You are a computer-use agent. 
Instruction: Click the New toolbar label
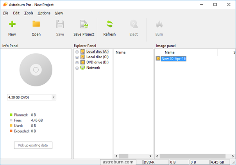[12, 34]
